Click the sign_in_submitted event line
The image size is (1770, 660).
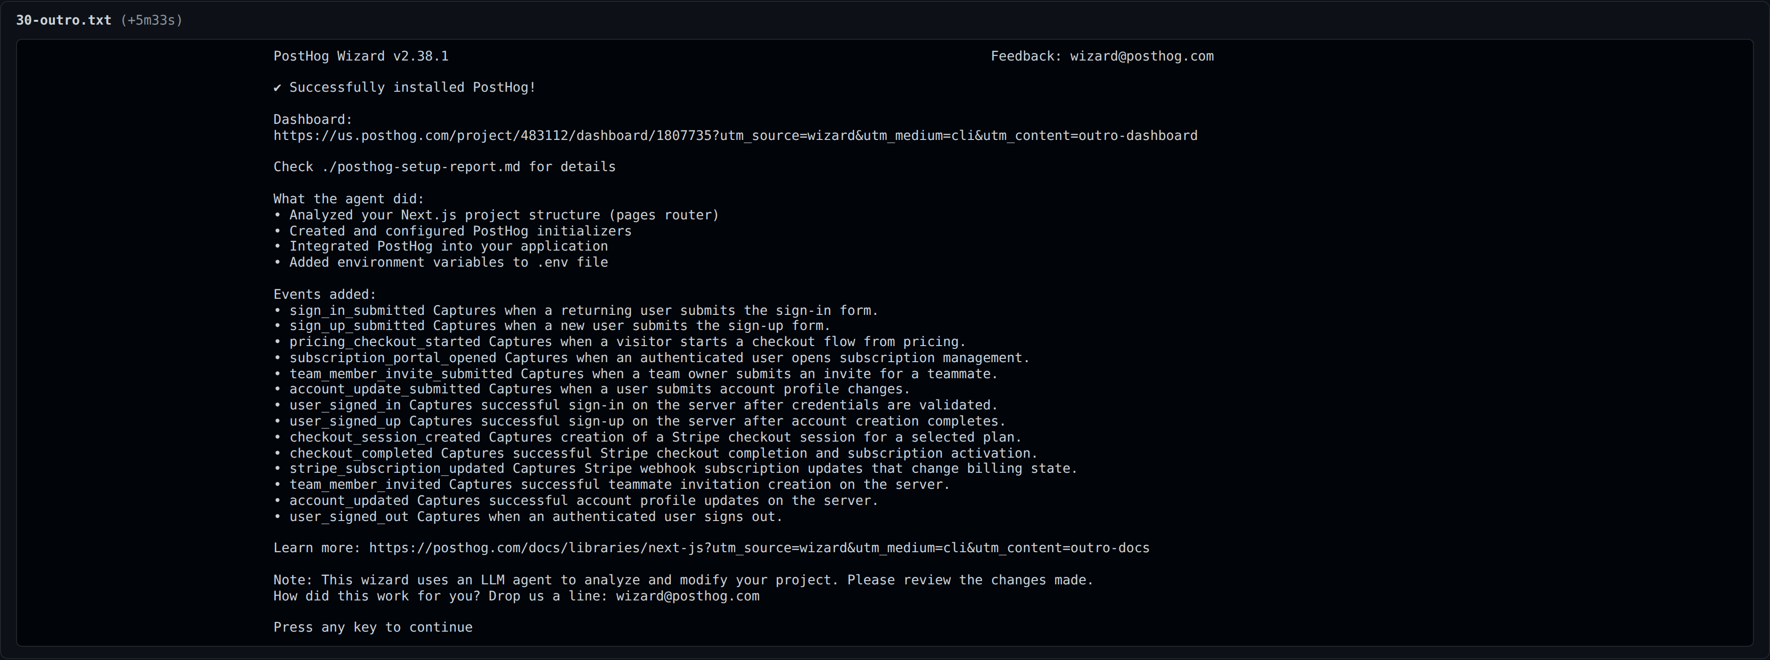coord(576,311)
